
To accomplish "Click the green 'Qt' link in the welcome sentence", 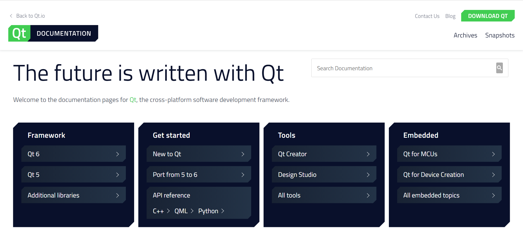I will click(132, 100).
